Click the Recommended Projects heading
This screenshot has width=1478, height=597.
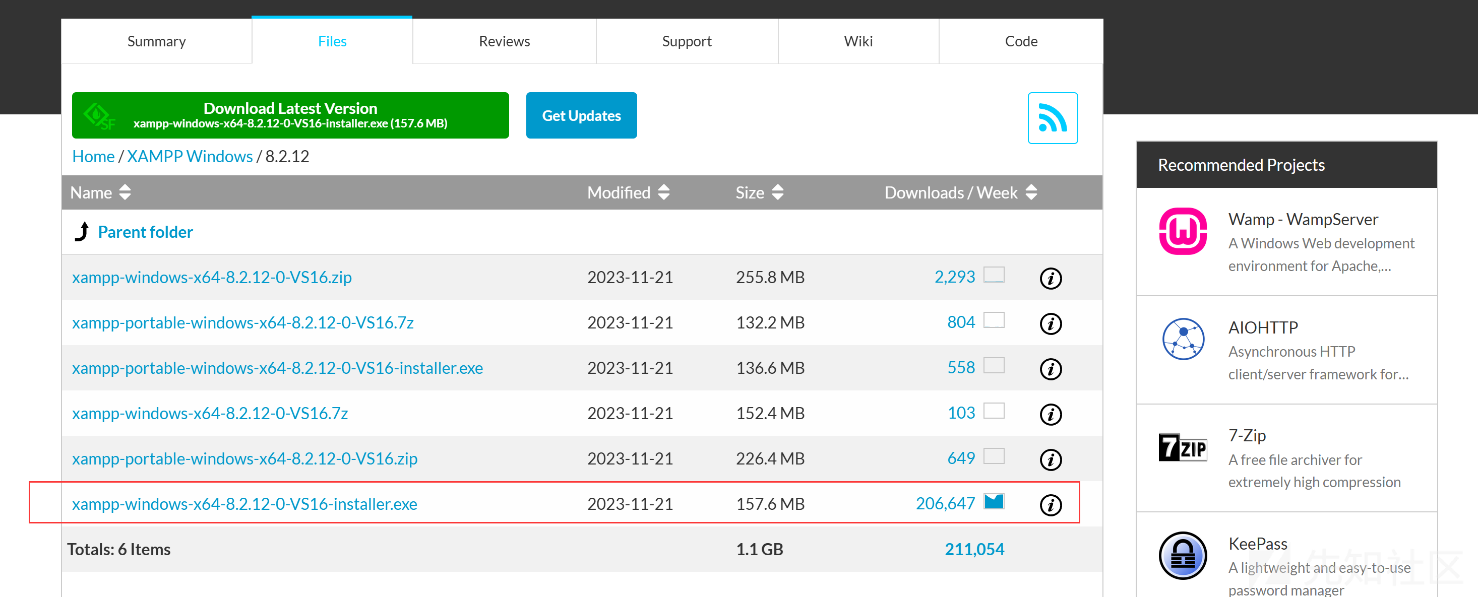point(1241,165)
